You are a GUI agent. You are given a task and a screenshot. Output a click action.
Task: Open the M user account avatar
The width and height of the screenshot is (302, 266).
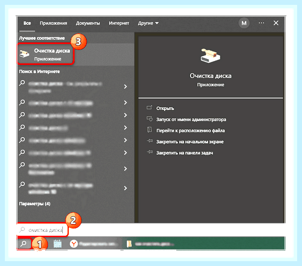(x=244, y=23)
